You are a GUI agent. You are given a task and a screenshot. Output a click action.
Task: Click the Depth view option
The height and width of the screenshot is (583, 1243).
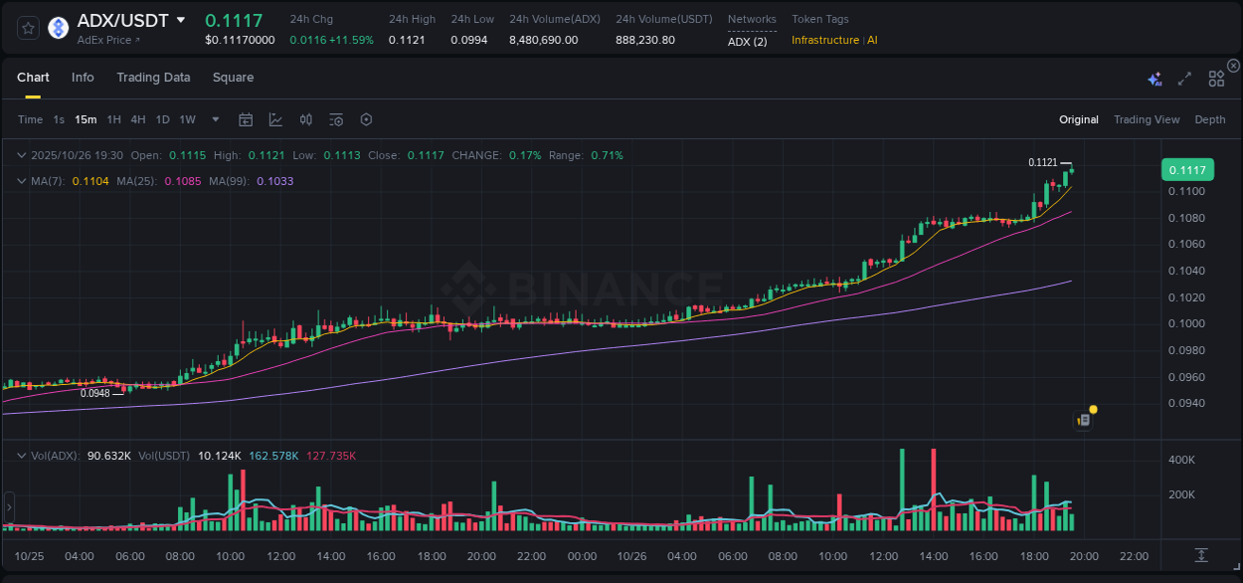tap(1209, 119)
